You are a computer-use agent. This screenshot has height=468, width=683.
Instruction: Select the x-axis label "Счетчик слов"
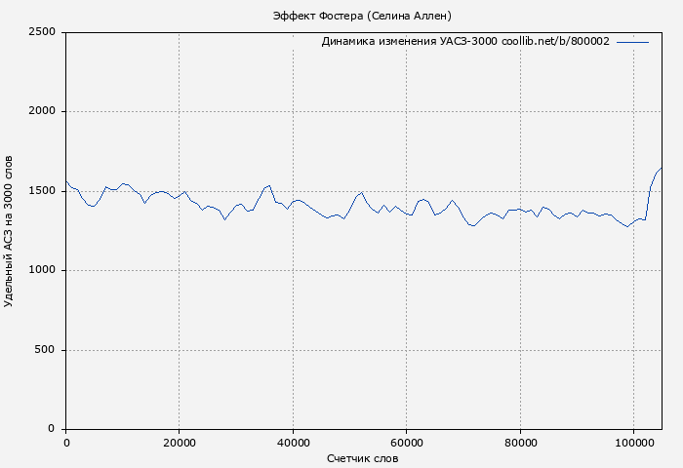362,457
